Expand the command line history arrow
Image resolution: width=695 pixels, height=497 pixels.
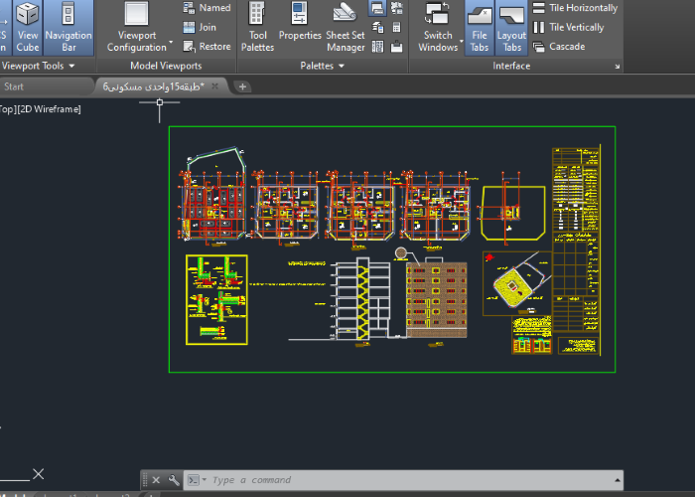(617, 480)
